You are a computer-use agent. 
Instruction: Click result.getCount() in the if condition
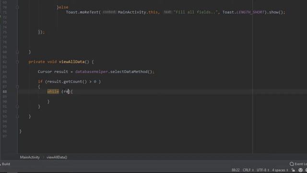pos(67,82)
